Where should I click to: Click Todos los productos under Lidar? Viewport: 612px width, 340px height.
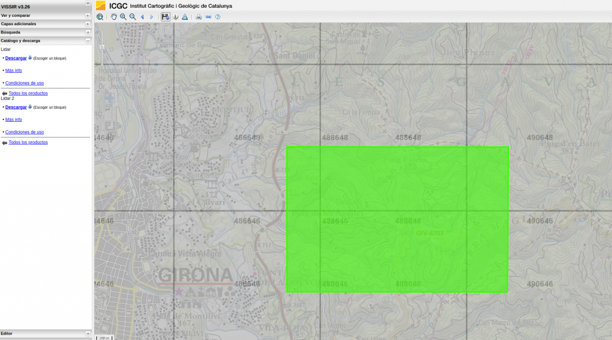pyautogui.click(x=28, y=93)
